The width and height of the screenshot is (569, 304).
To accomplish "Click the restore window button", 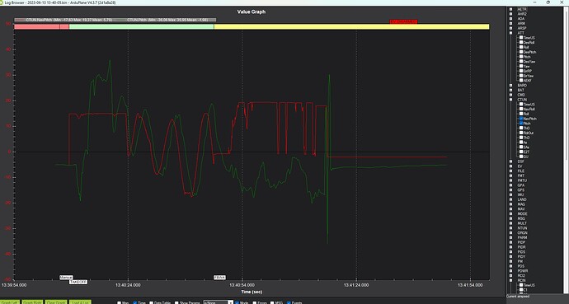I will [548, 2].
